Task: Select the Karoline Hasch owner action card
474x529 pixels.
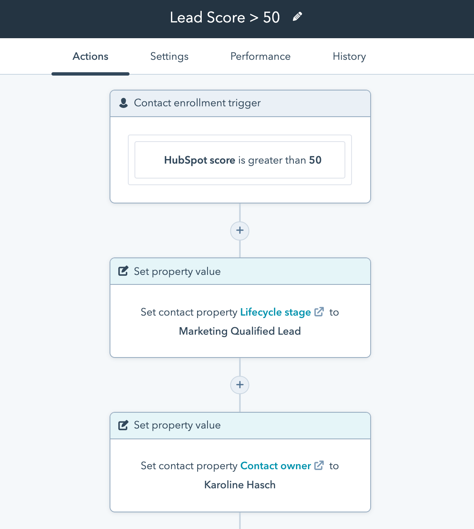Action: pyautogui.click(x=240, y=475)
